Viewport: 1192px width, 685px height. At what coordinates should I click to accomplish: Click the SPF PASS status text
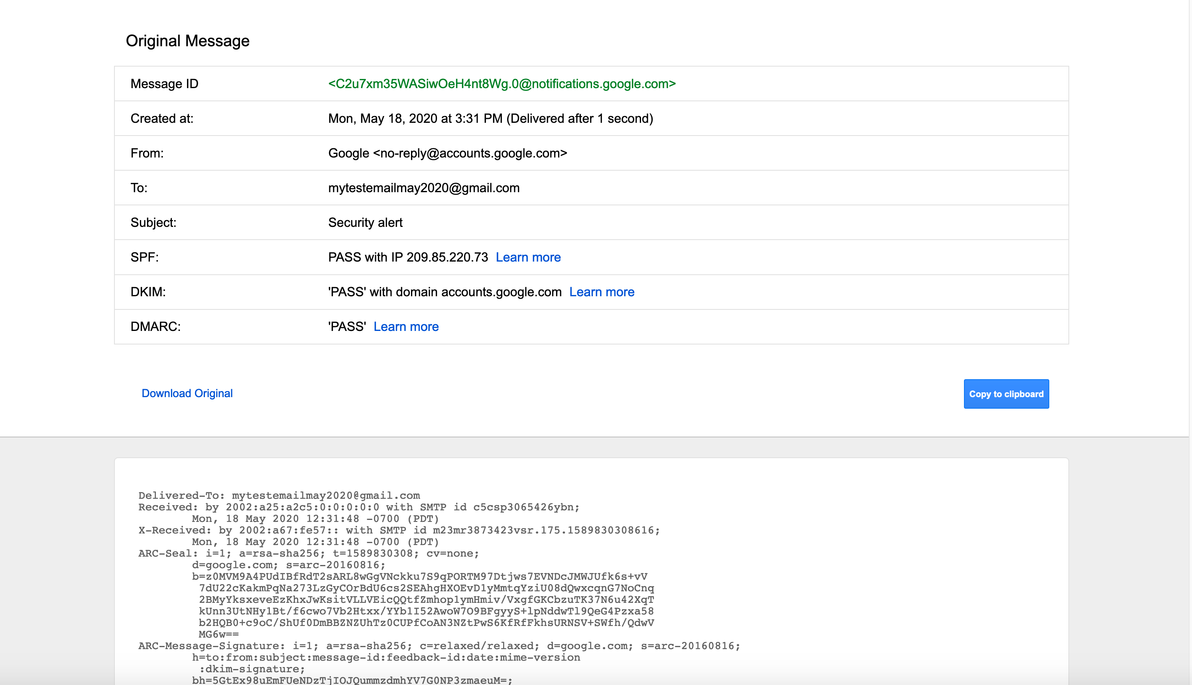coord(407,257)
